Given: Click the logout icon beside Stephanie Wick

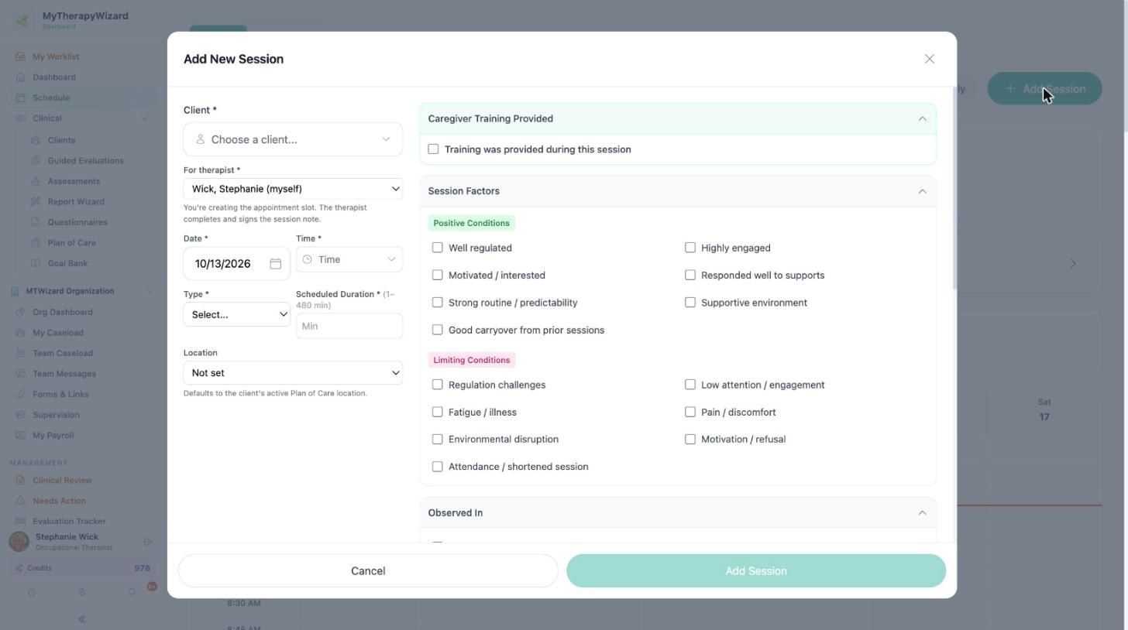Looking at the screenshot, I should 149,542.
